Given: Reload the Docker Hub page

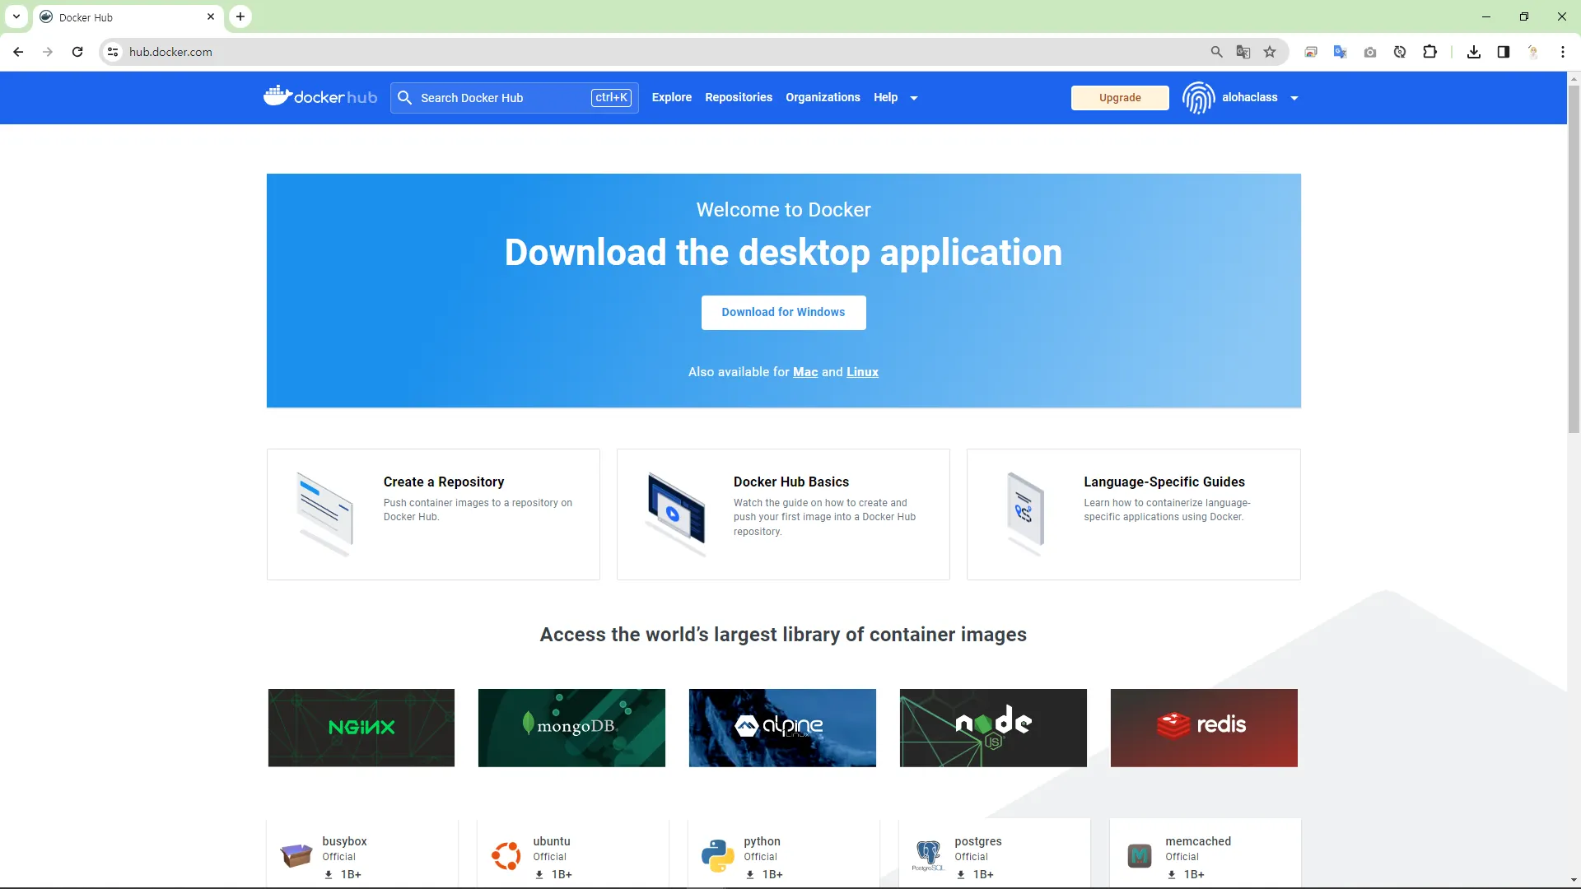Looking at the screenshot, I should pyautogui.click(x=77, y=52).
